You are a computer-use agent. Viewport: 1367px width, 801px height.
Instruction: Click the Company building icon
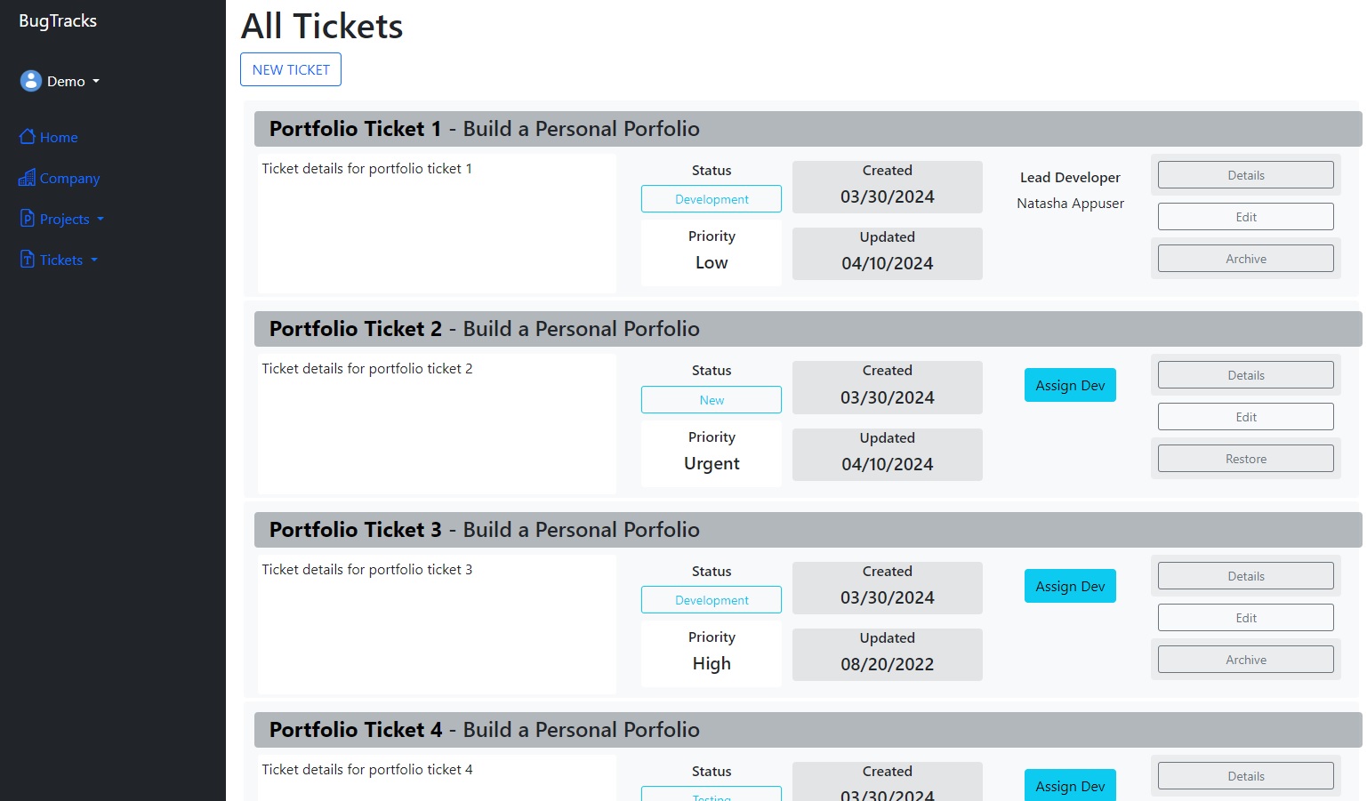click(28, 178)
